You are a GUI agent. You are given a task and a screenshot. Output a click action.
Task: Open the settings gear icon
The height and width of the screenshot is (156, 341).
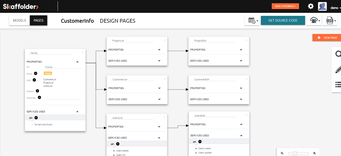[x=311, y=6]
